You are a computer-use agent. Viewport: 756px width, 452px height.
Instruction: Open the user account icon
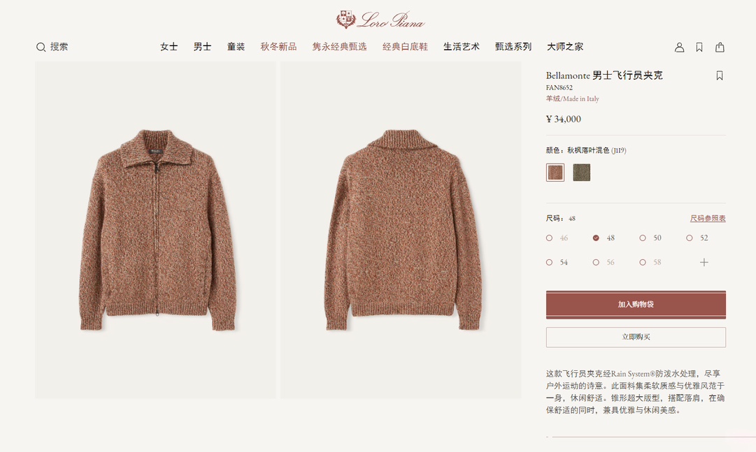coord(679,48)
